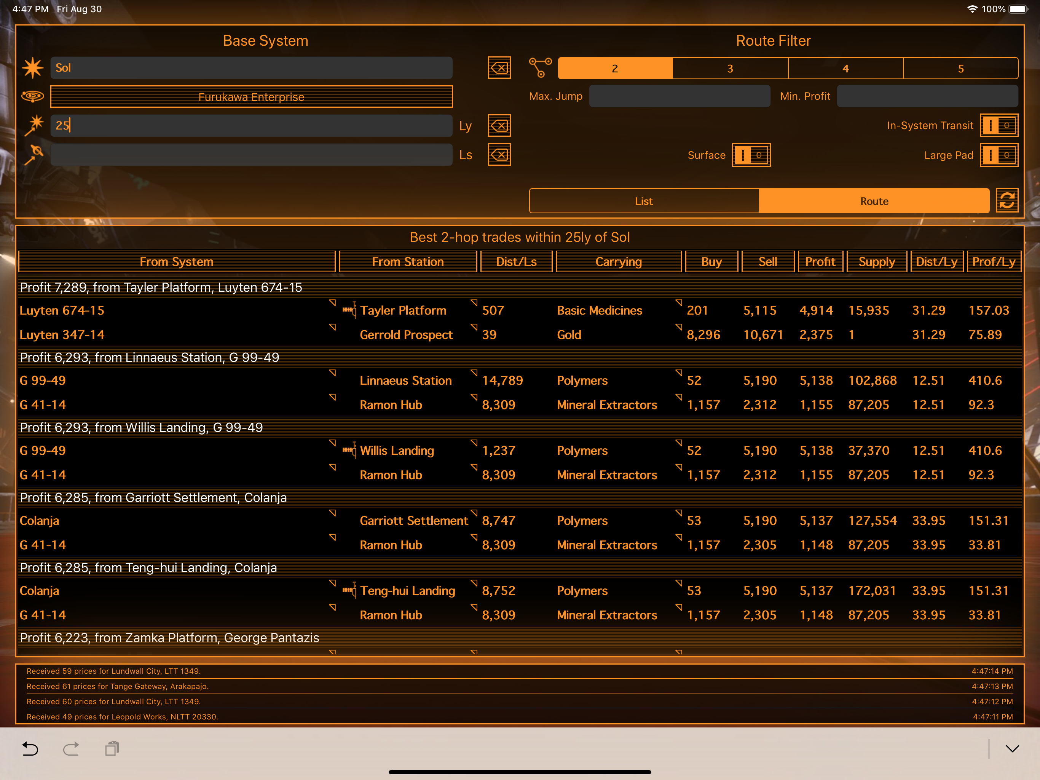Select 4 hops in route filter
This screenshot has width=1040, height=780.
point(845,68)
